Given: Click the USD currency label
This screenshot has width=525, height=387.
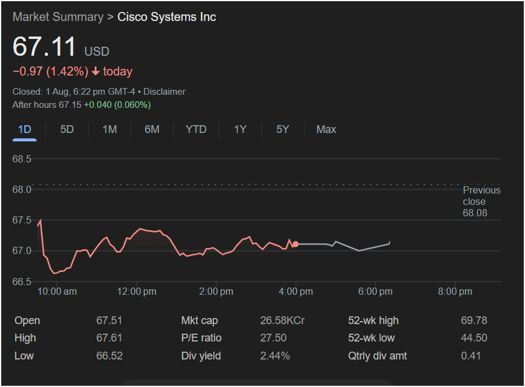Looking at the screenshot, I should [x=96, y=52].
